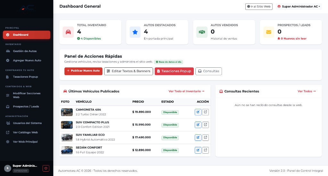
Task: Open Modificar Secciones Web in sidebar
Action: 27,95
